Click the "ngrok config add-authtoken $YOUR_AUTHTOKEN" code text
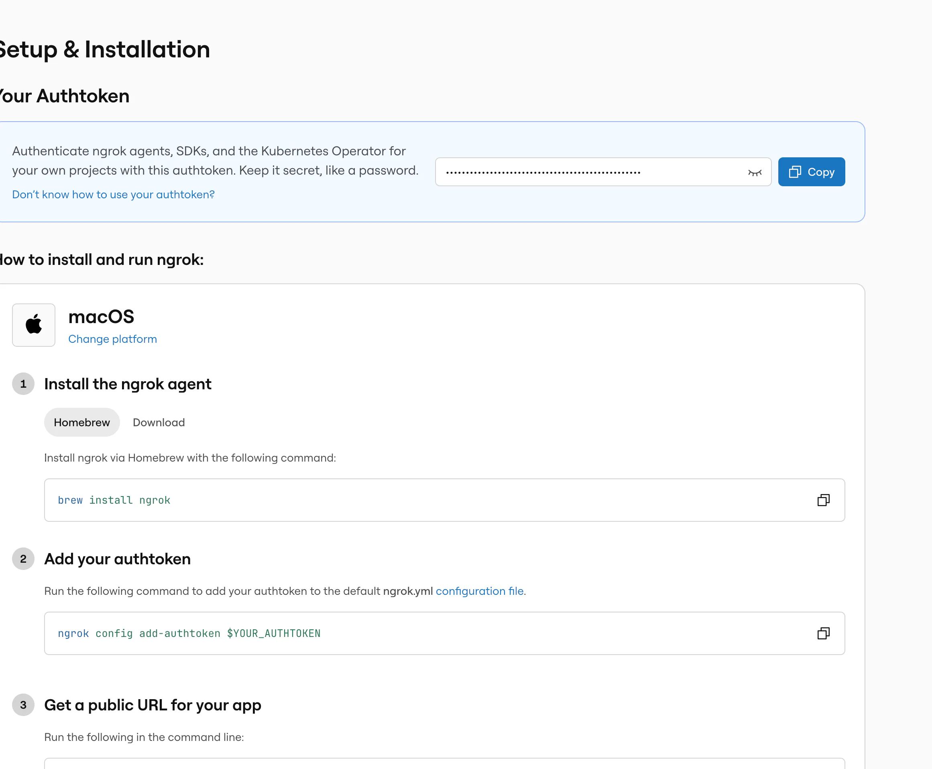 (189, 633)
